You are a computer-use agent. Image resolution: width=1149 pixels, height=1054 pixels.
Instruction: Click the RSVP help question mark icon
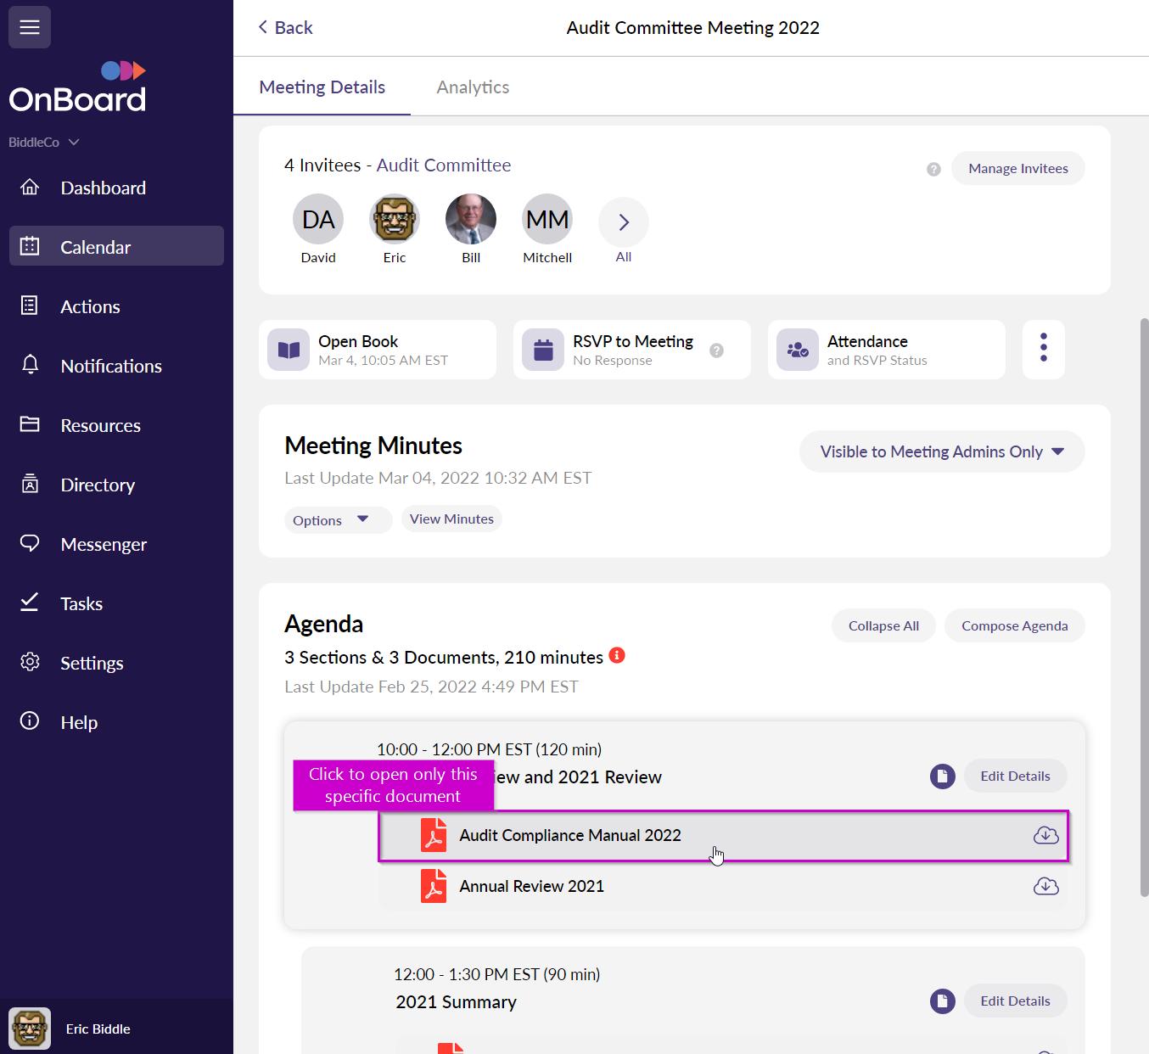716,350
